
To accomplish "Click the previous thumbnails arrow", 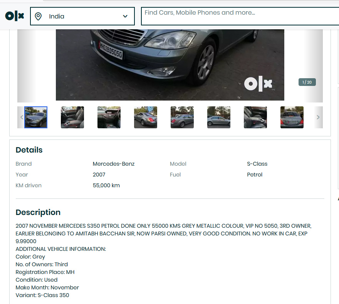I will 22,117.
